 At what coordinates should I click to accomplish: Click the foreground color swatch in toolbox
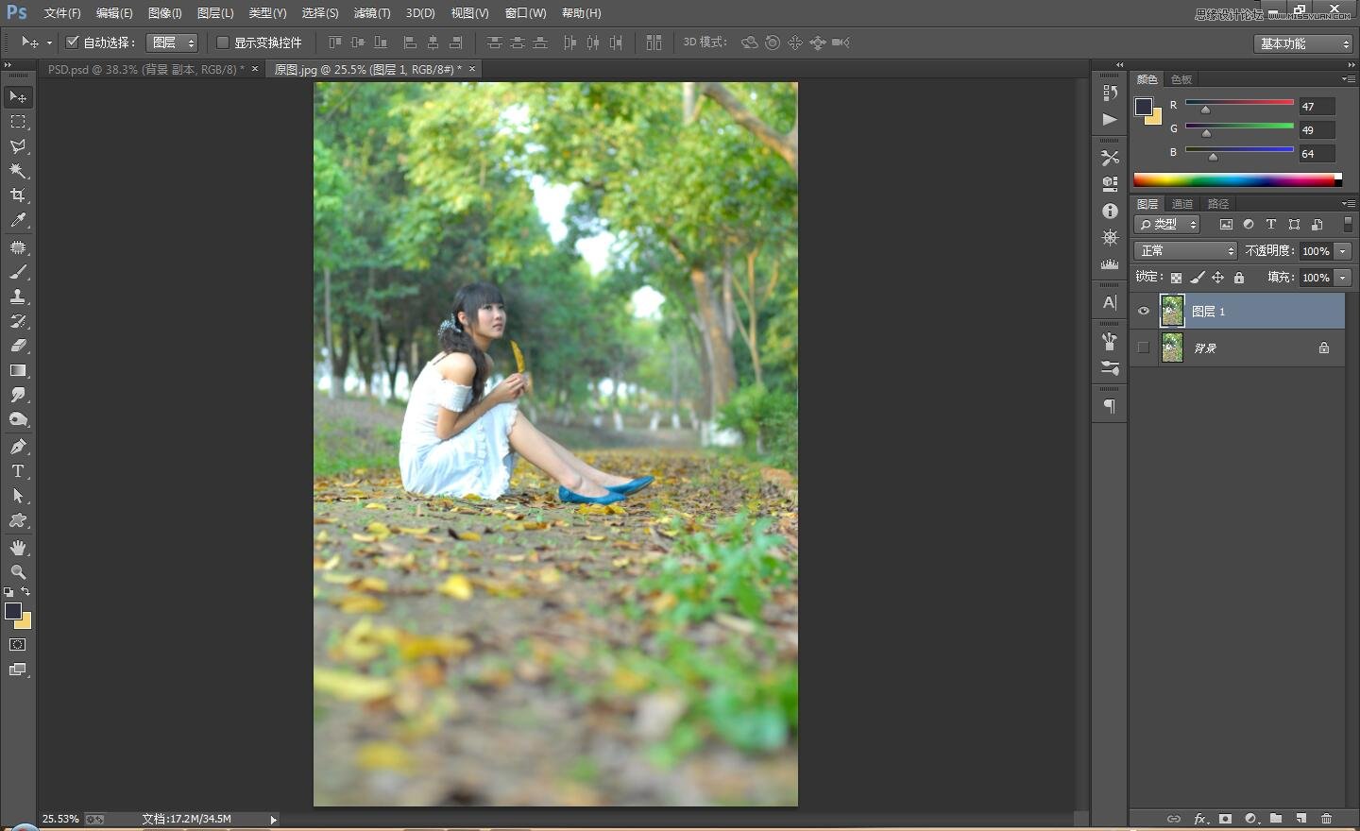pos(13,611)
